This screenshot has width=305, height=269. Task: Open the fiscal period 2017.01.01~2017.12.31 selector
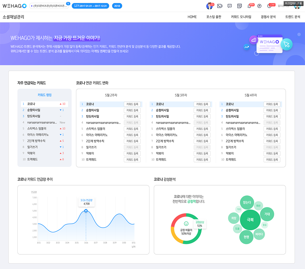[x=90, y=6]
